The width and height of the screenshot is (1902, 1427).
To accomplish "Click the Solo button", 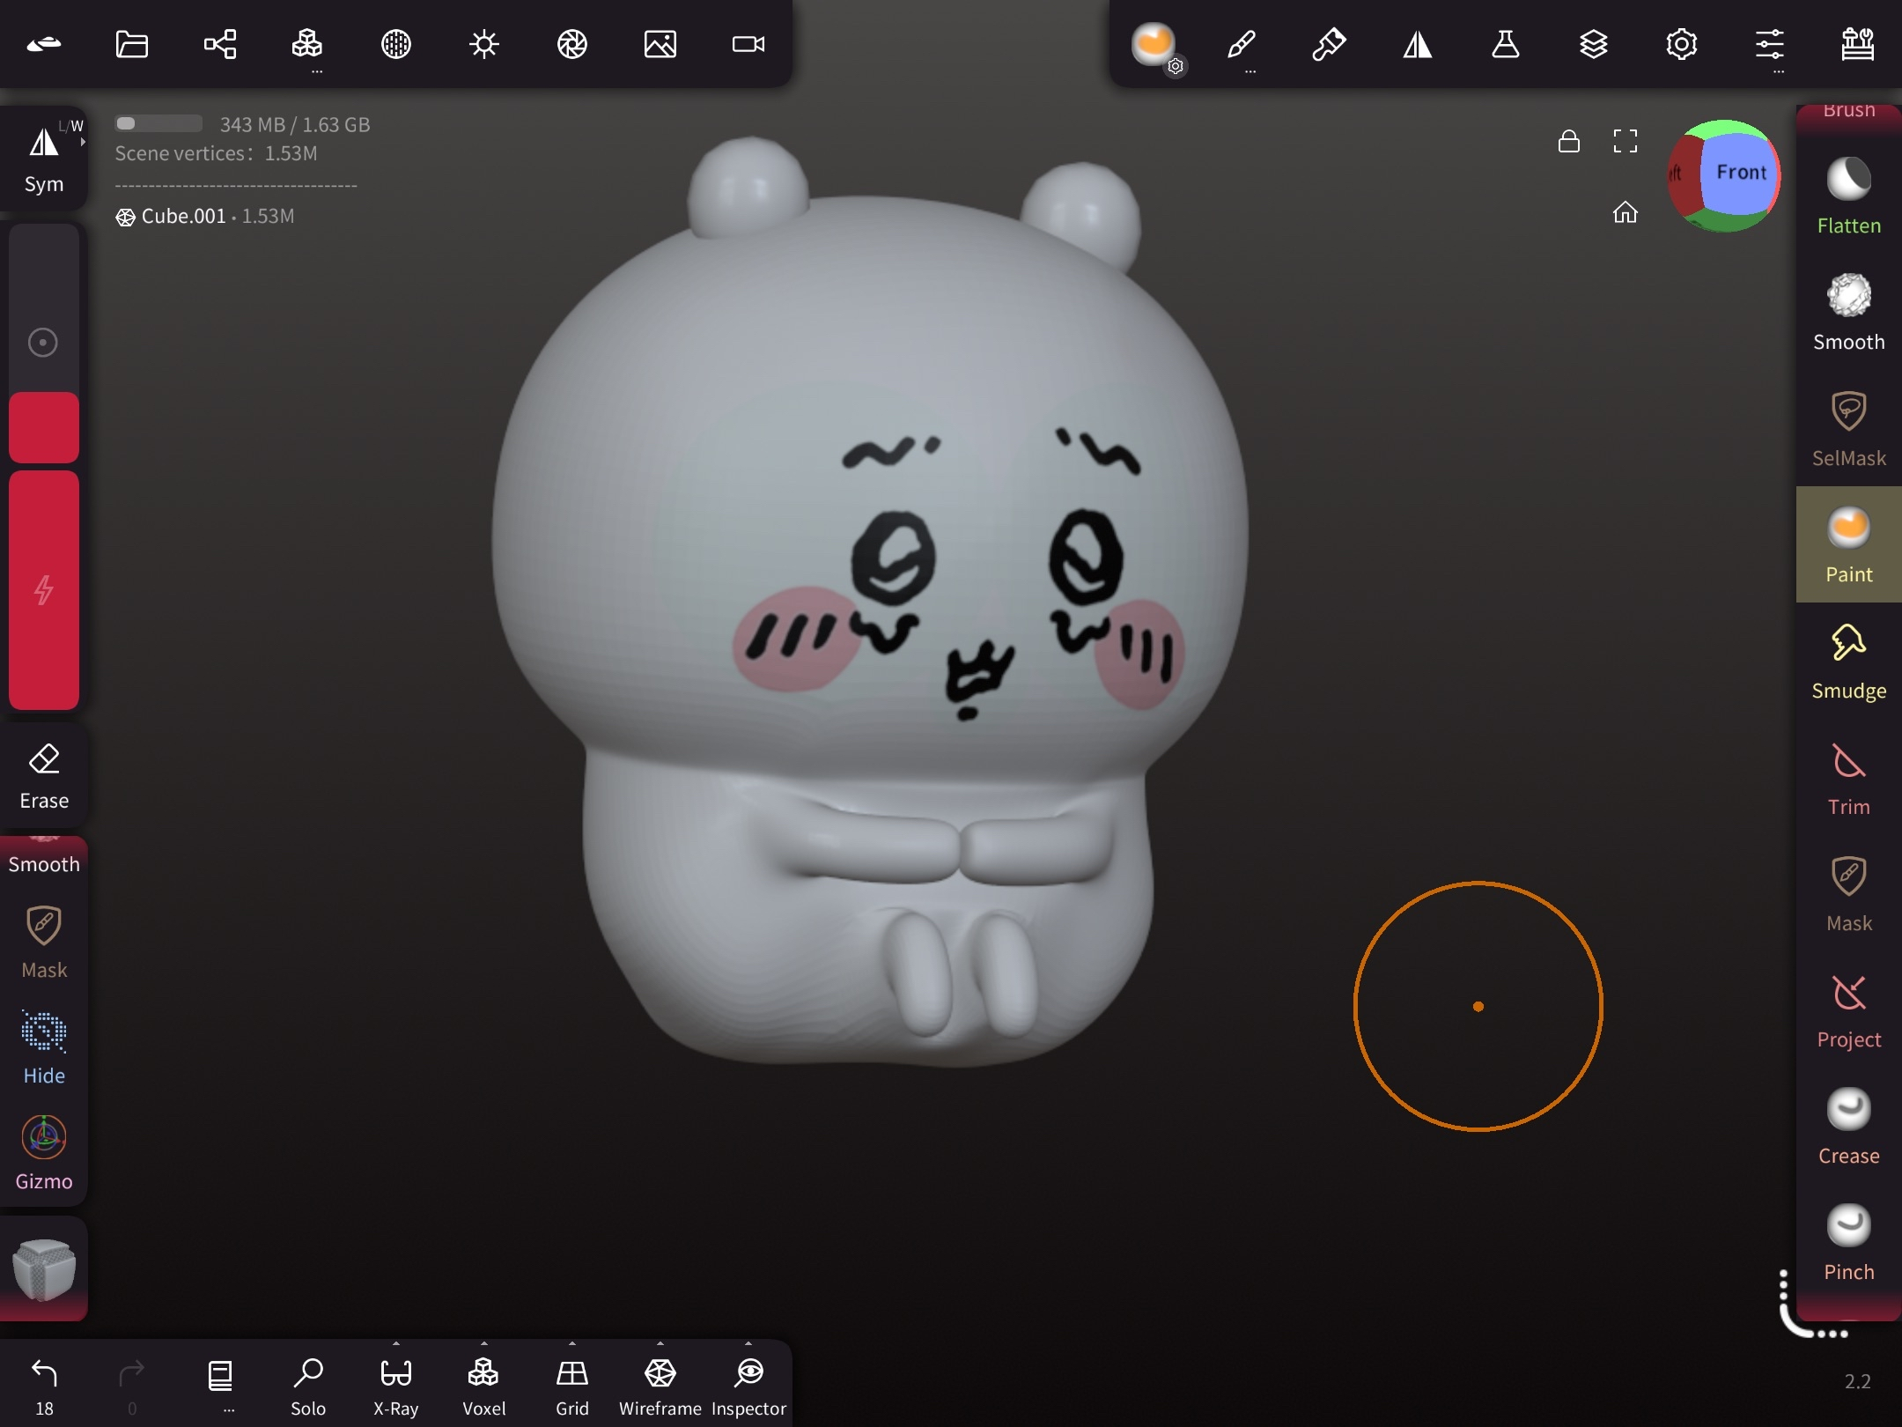I will pyautogui.click(x=308, y=1385).
